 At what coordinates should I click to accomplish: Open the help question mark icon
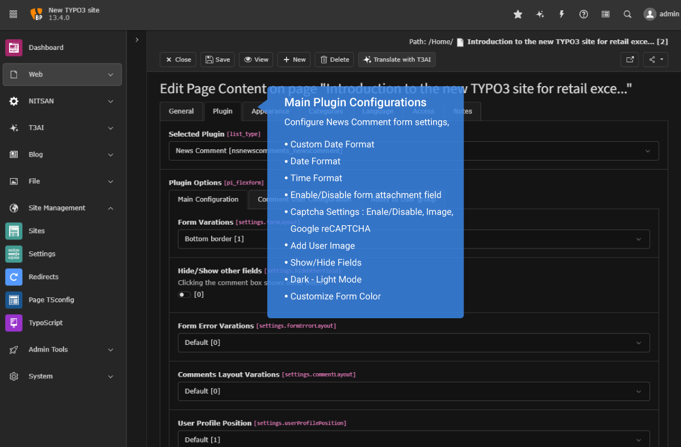(583, 15)
